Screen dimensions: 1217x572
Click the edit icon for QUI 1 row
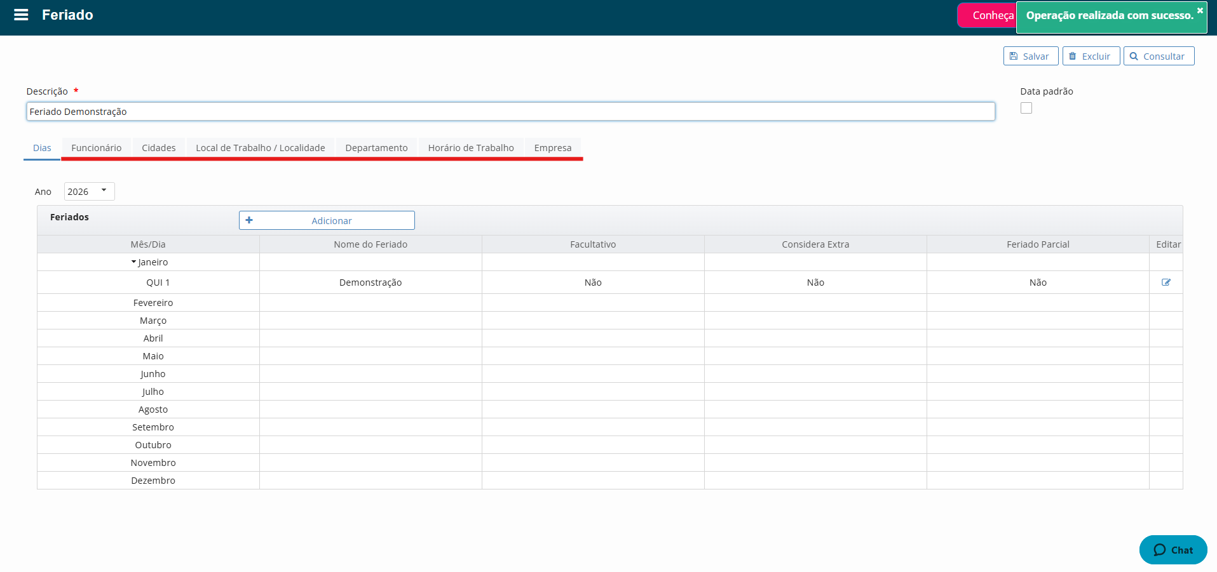(x=1166, y=283)
